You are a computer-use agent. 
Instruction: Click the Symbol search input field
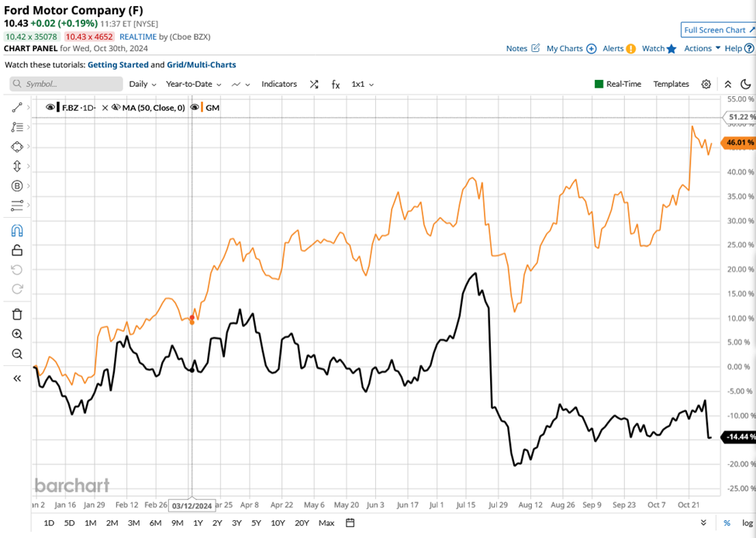coord(66,84)
